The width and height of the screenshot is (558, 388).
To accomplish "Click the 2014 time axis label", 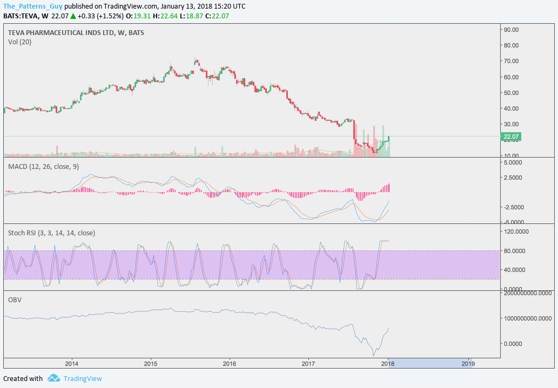I will pyautogui.click(x=71, y=364).
